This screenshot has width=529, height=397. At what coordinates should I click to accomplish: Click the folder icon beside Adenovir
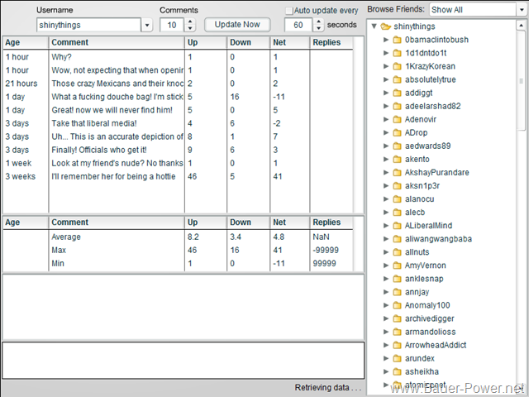point(398,119)
